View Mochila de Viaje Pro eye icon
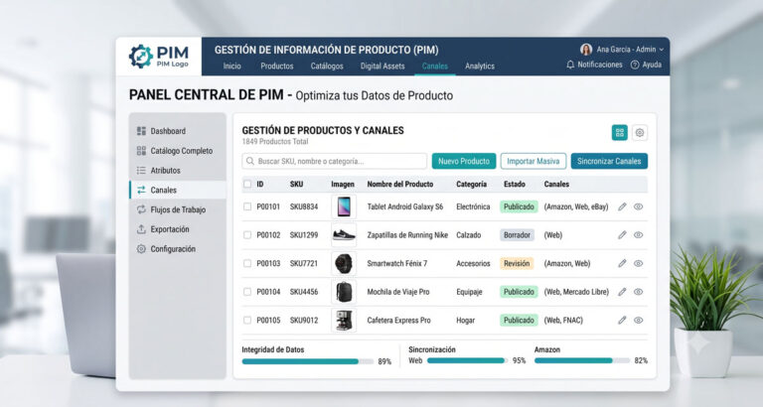Screen dimensions: 763x407 pos(639,292)
